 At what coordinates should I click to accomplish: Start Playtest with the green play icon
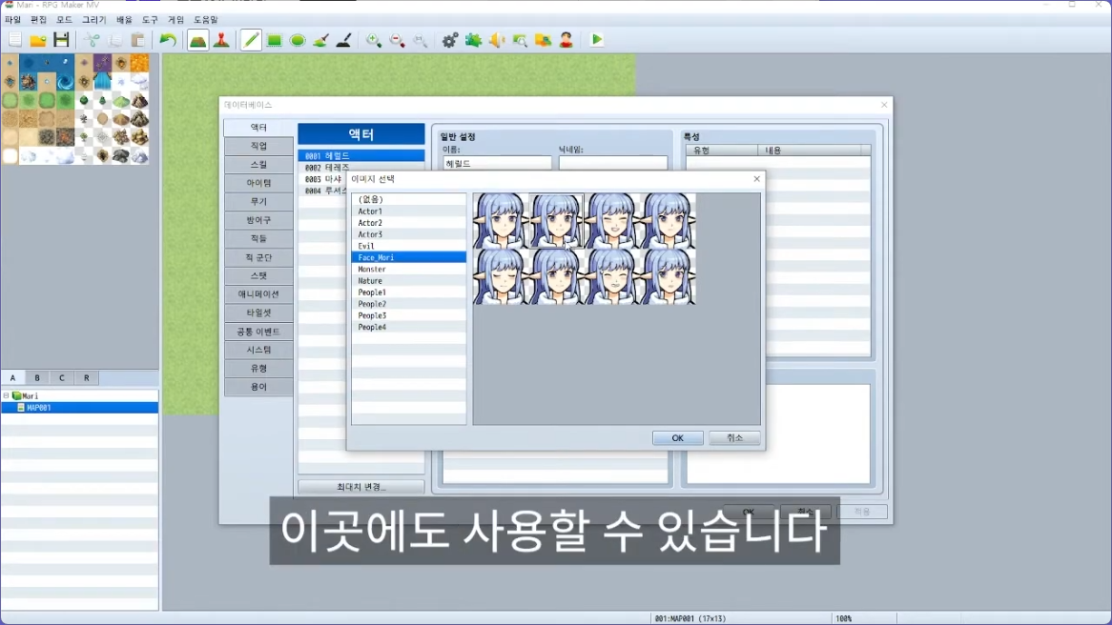(x=596, y=40)
